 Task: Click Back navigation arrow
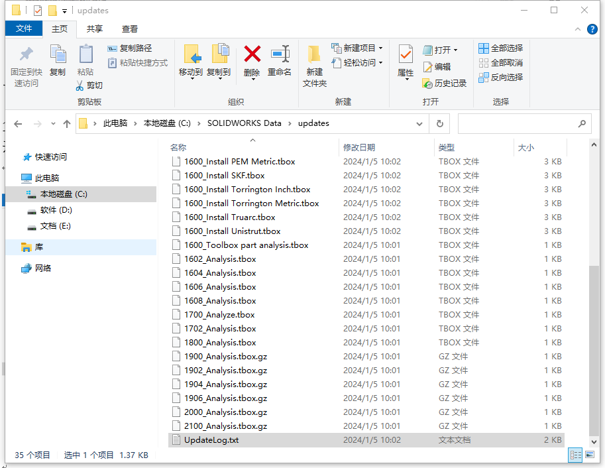(x=18, y=123)
